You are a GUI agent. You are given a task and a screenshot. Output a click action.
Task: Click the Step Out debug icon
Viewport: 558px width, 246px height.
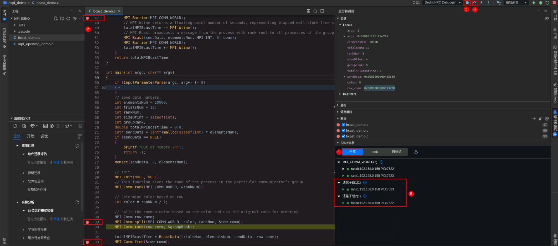tap(488, 3)
